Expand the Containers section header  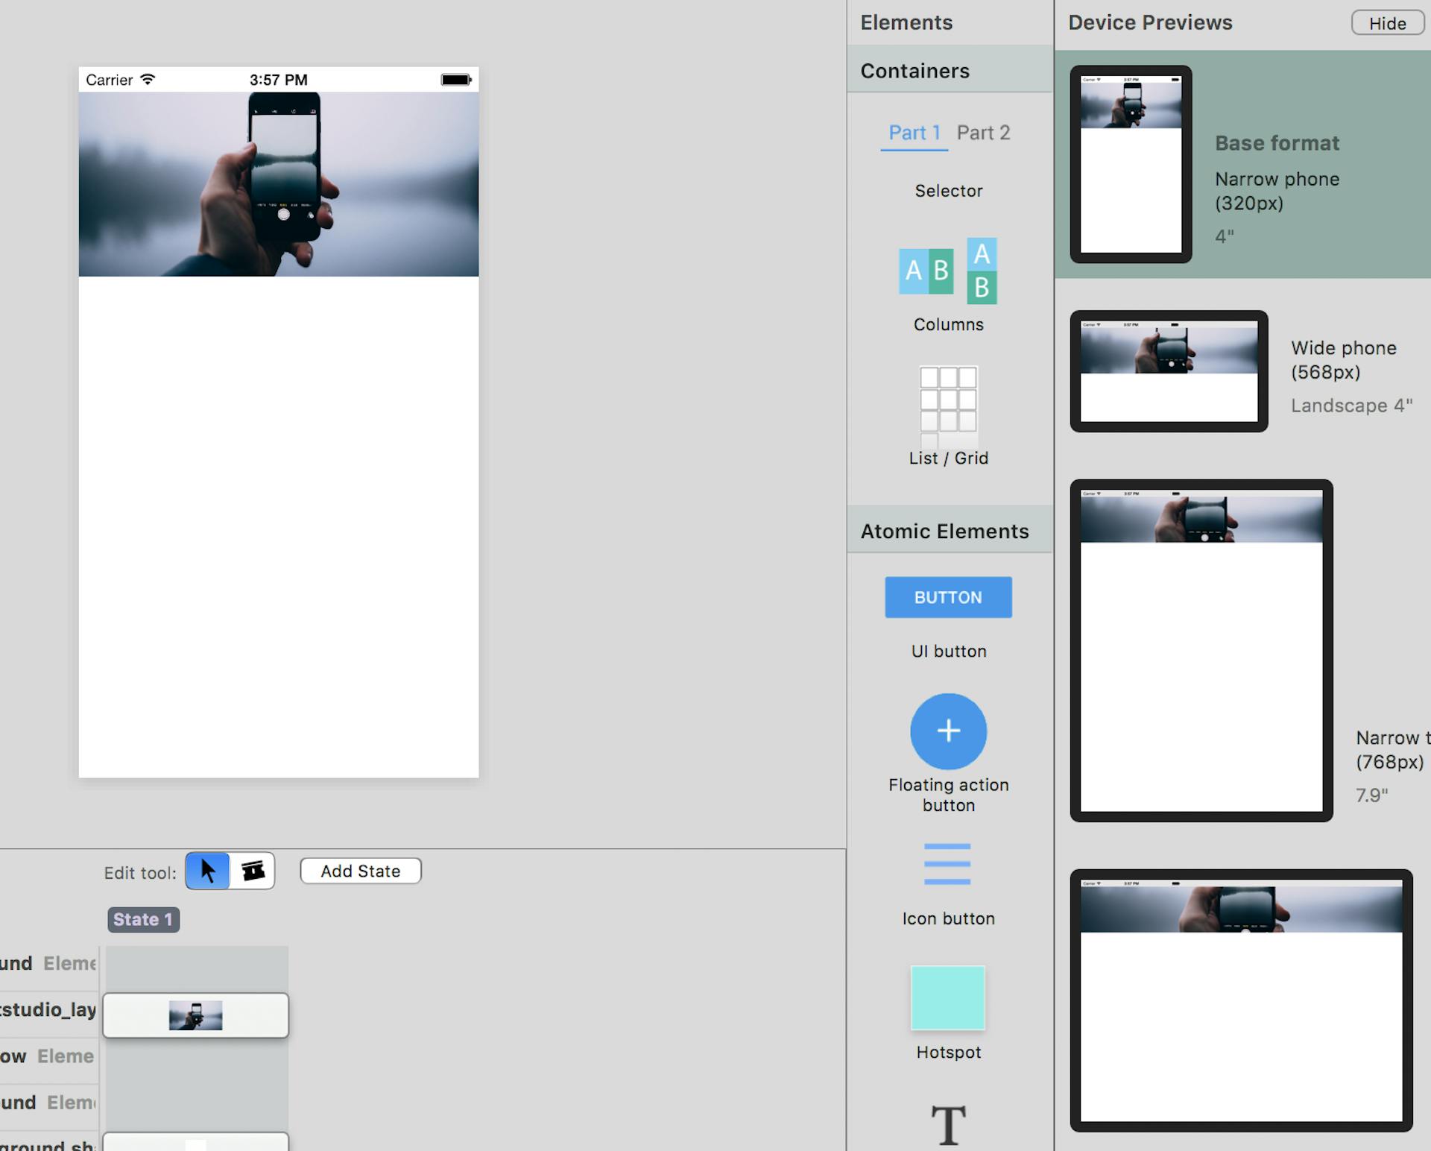coord(915,70)
